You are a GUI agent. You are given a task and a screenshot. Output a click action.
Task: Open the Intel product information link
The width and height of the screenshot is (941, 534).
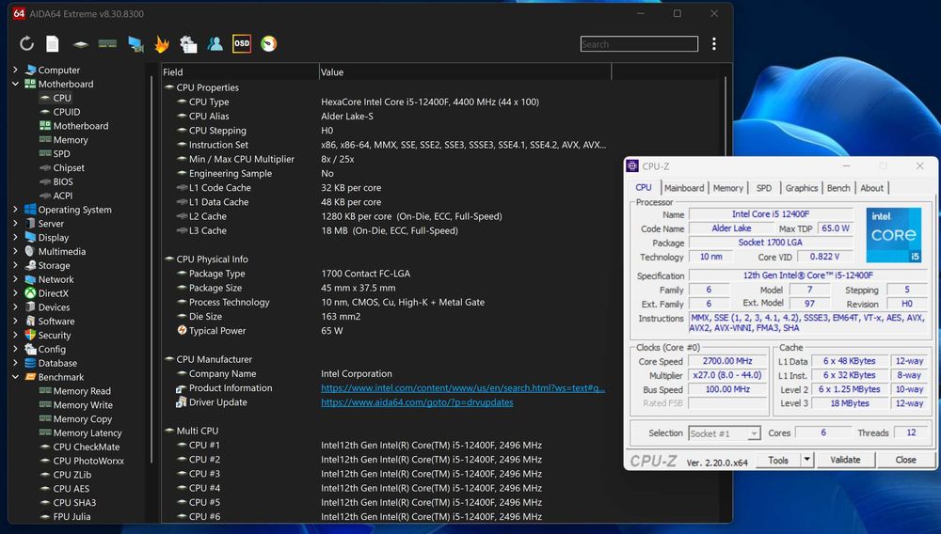(x=463, y=387)
